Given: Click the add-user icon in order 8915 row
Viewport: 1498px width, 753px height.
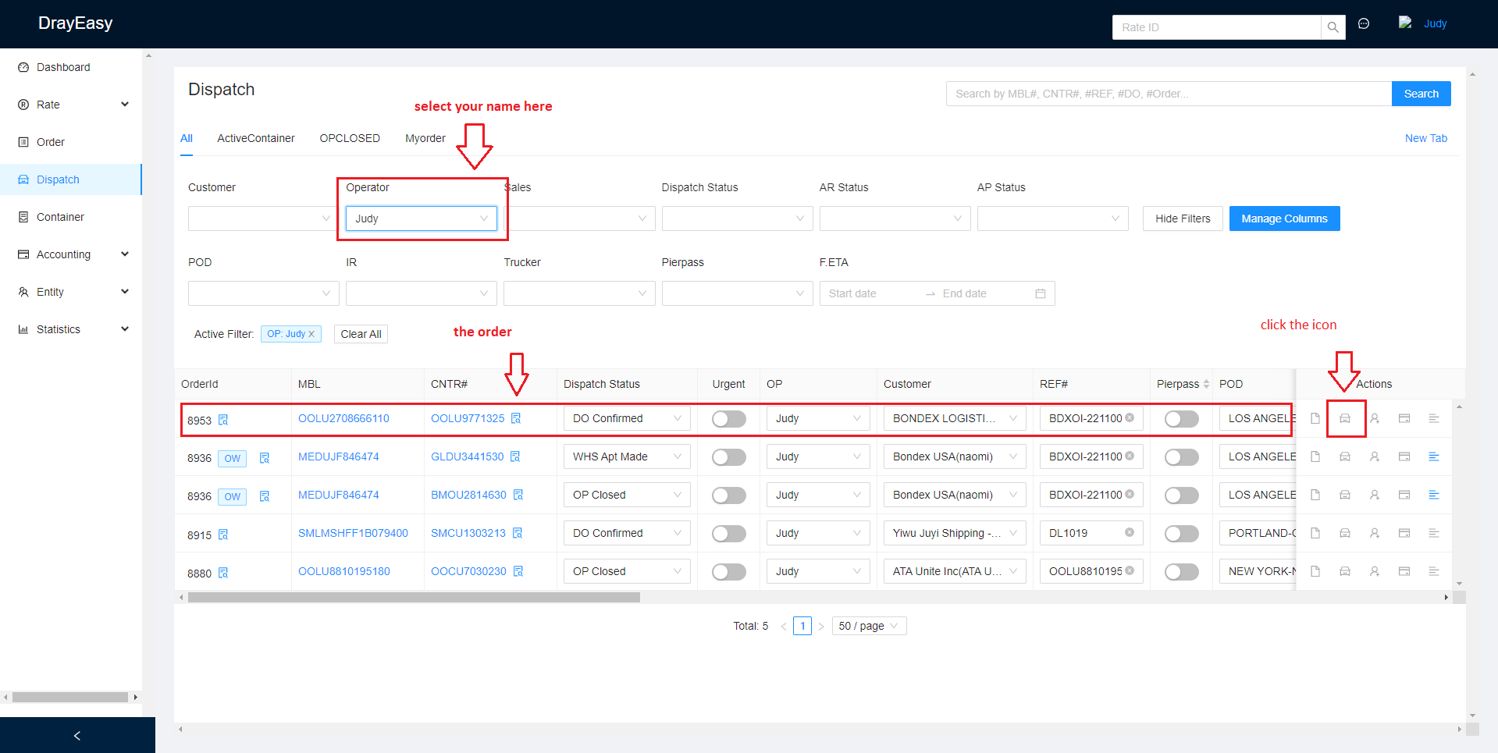Looking at the screenshot, I should 1375,533.
